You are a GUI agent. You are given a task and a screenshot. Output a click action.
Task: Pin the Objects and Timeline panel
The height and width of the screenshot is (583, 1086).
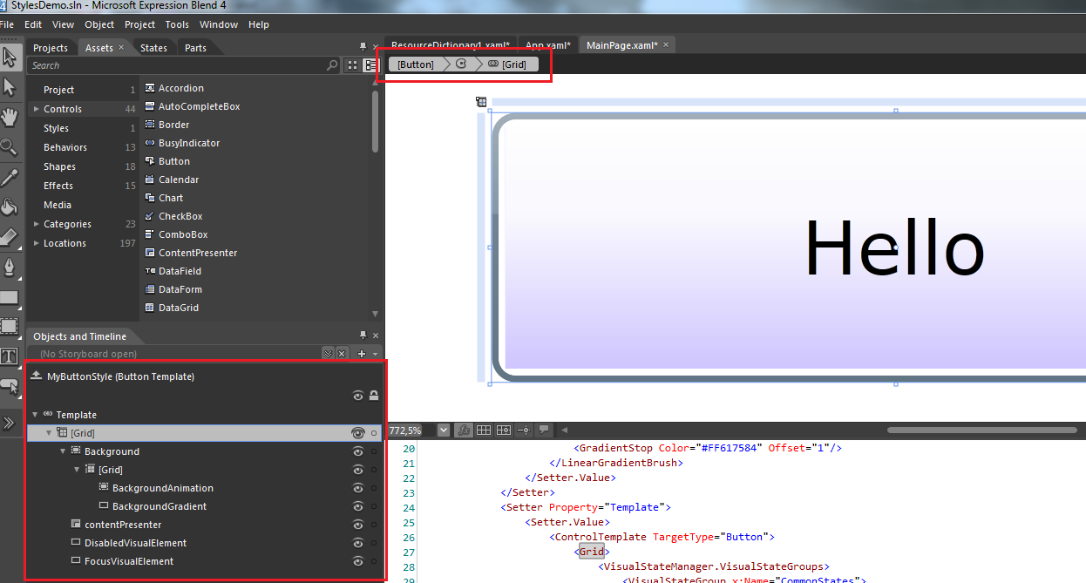(363, 336)
